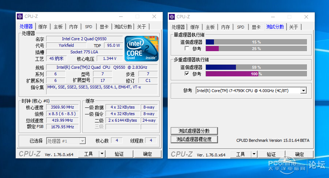Screen dimensions: 329x178
Task: Click the name field Intel Core 2 Quad Q9550
Action: (x=84, y=39)
